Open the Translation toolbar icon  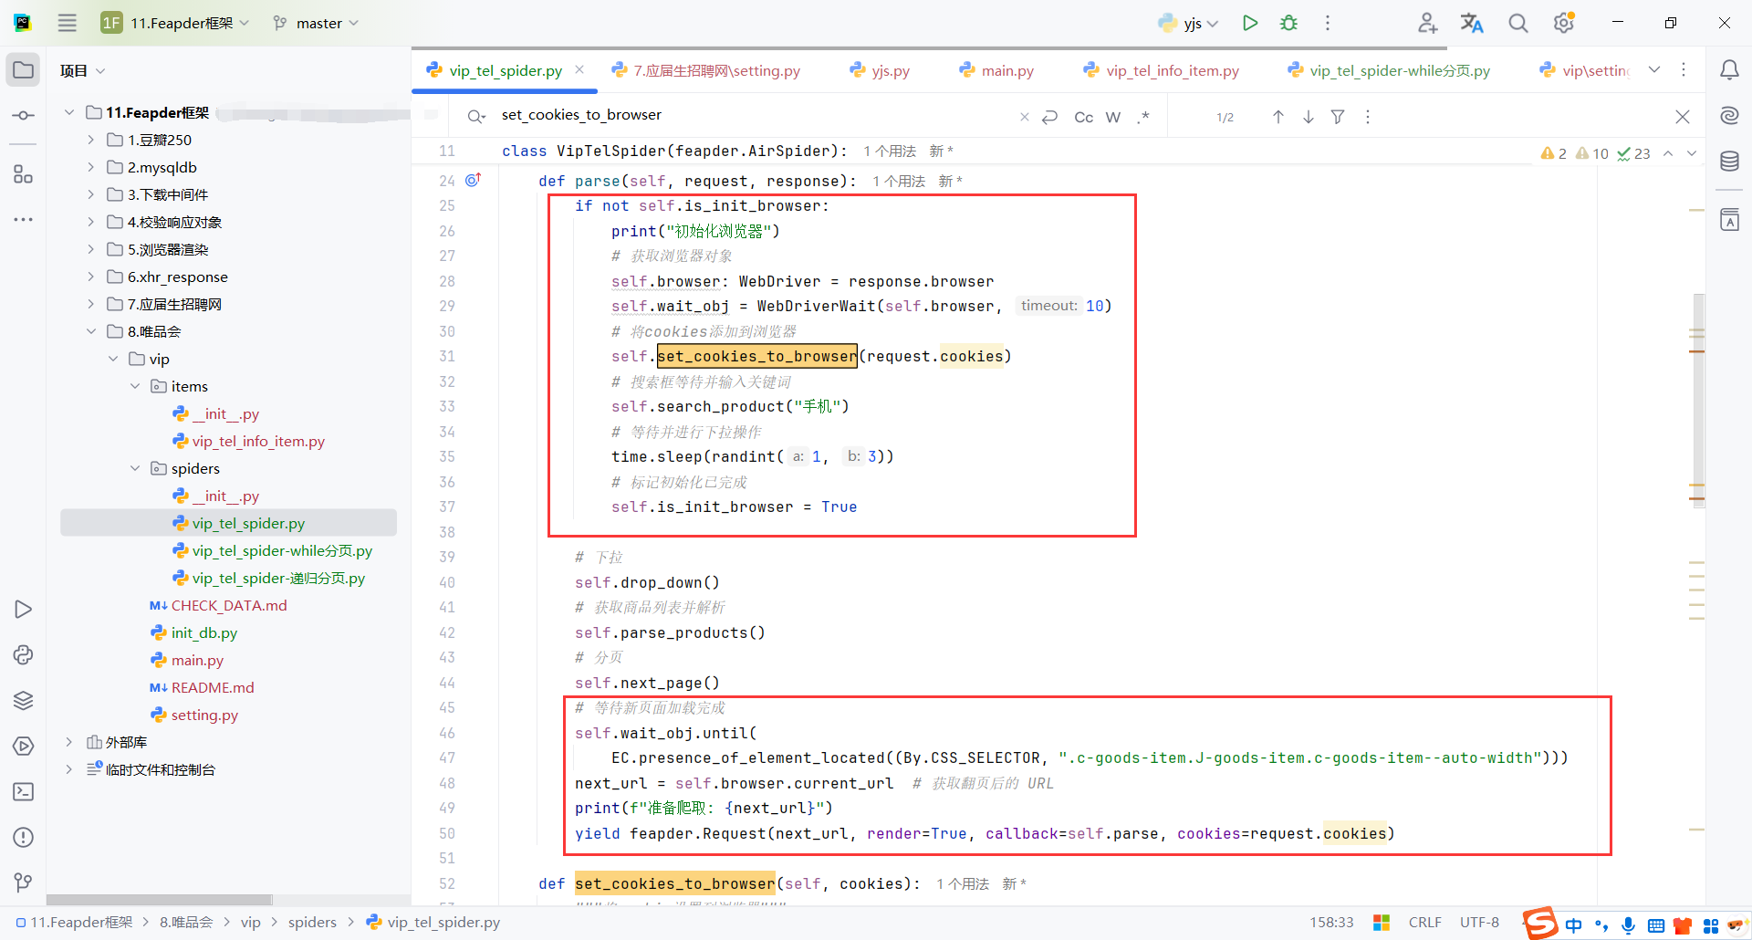click(x=1472, y=23)
